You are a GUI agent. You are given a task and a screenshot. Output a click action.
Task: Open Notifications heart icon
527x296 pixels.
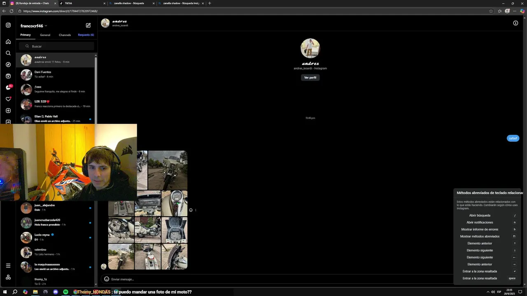pyautogui.click(x=8, y=99)
